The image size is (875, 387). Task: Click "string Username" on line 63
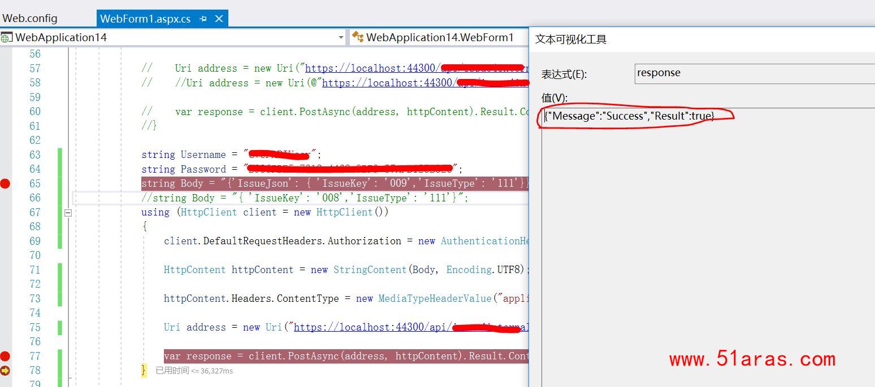click(x=184, y=155)
